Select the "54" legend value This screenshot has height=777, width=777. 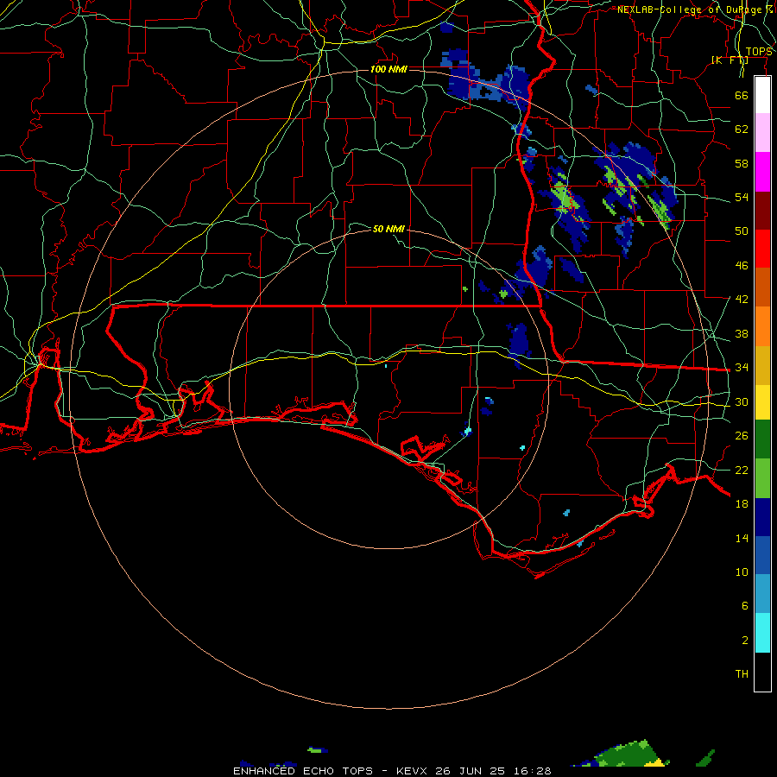coord(742,197)
